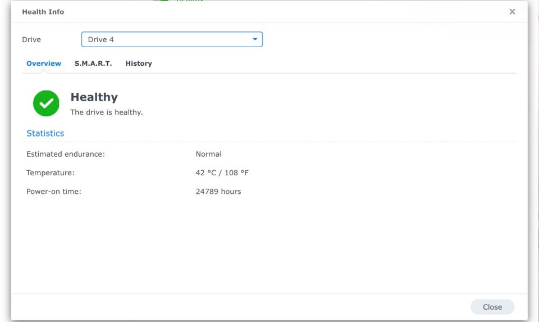Viewport: 539px width, 322px height.
Task: Click 'The drive is healthy.' message
Action: (x=106, y=112)
